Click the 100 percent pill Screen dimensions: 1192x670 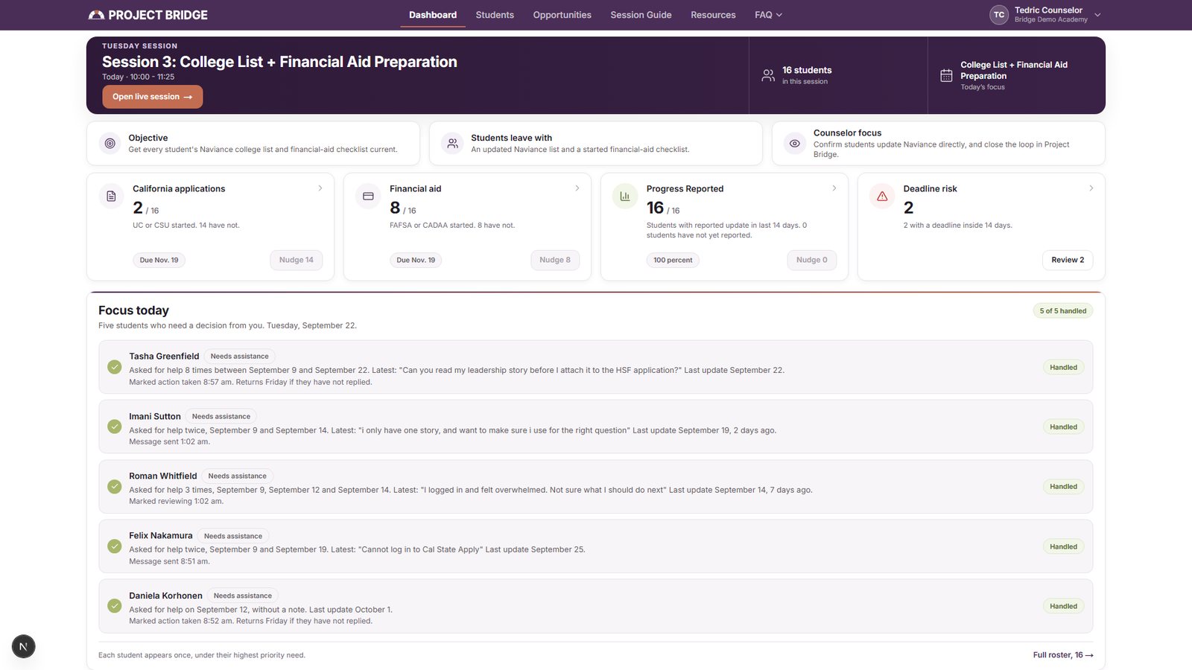(x=673, y=260)
